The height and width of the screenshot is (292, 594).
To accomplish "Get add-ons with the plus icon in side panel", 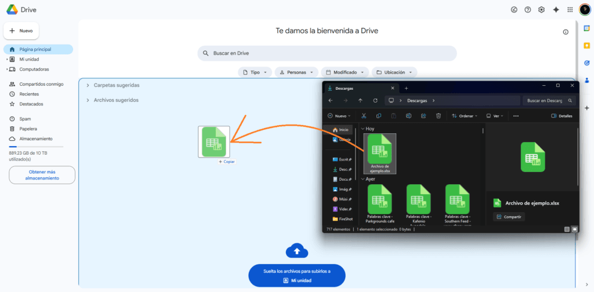I will 587,108.
